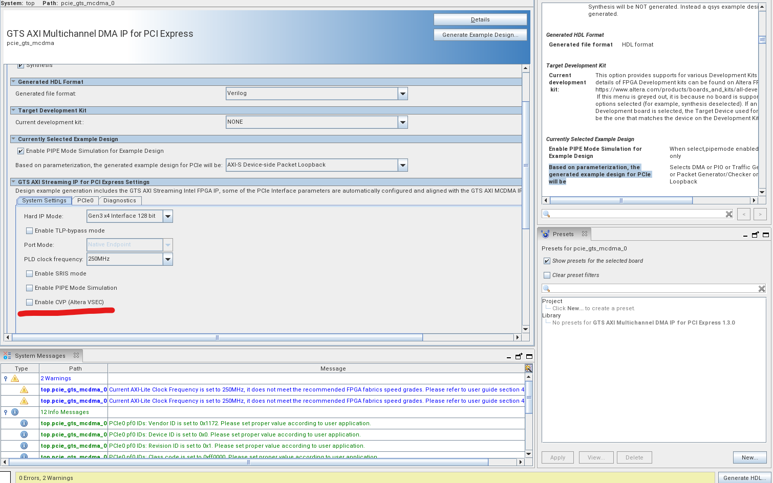Click the Generate Example Design button
The width and height of the screenshot is (773, 483).
coord(480,35)
